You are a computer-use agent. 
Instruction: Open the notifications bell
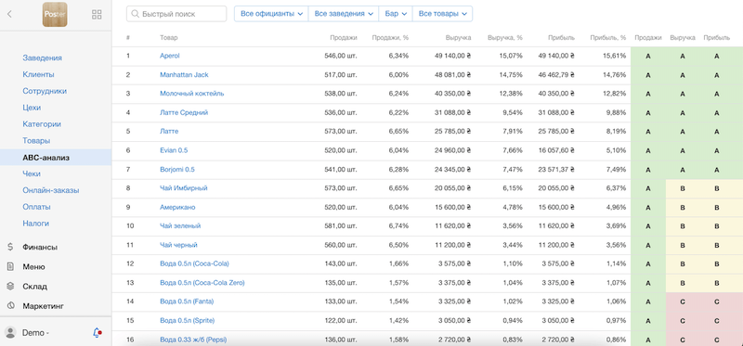pyautogui.click(x=97, y=333)
